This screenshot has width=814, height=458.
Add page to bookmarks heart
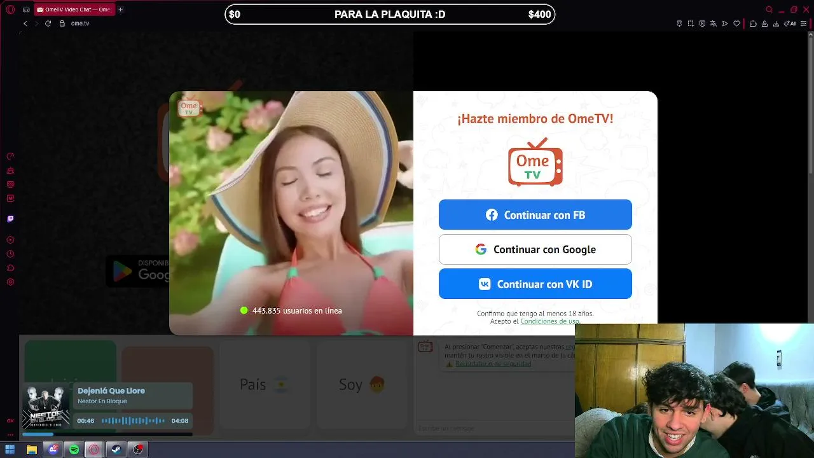(x=737, y=24)
